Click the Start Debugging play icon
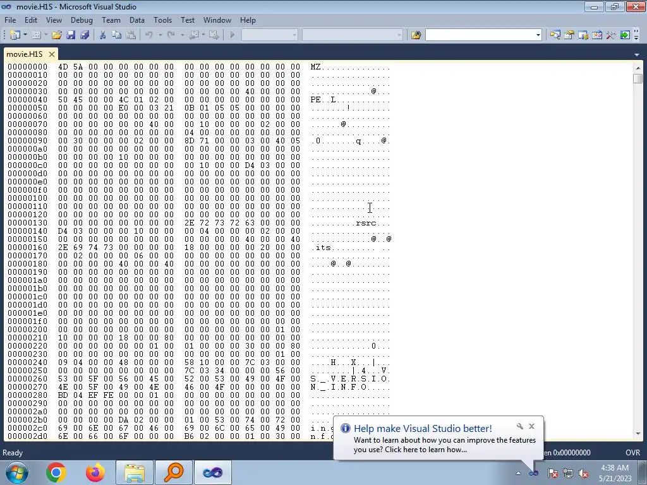The image size is (647, 485). [233, 35]
